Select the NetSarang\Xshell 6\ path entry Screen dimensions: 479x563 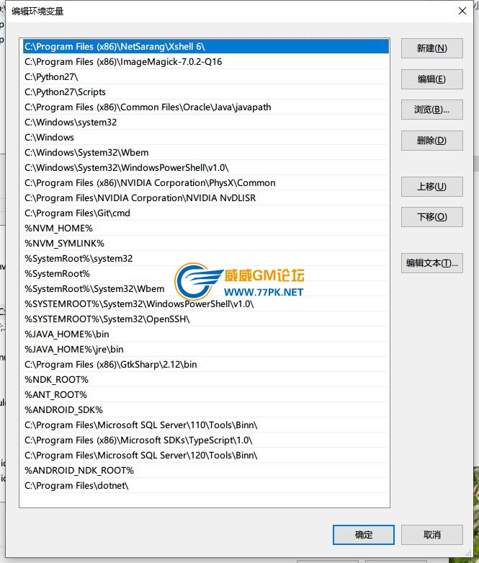pos(205,46)
